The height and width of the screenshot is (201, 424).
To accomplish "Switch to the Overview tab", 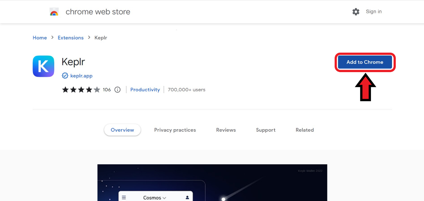I will tap(122, 130).
